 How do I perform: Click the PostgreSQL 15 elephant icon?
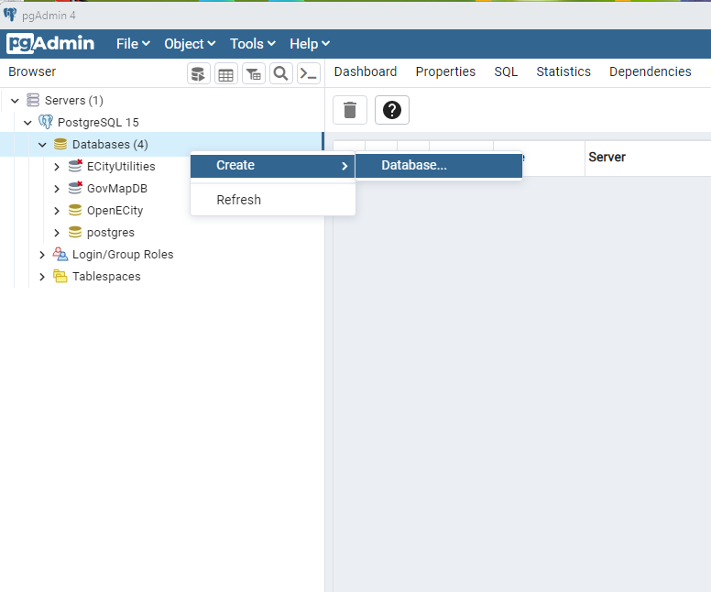[x=45, y=122]
